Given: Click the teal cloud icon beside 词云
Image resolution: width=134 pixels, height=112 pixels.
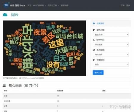Looking at the screenshot, I should 5,15.
